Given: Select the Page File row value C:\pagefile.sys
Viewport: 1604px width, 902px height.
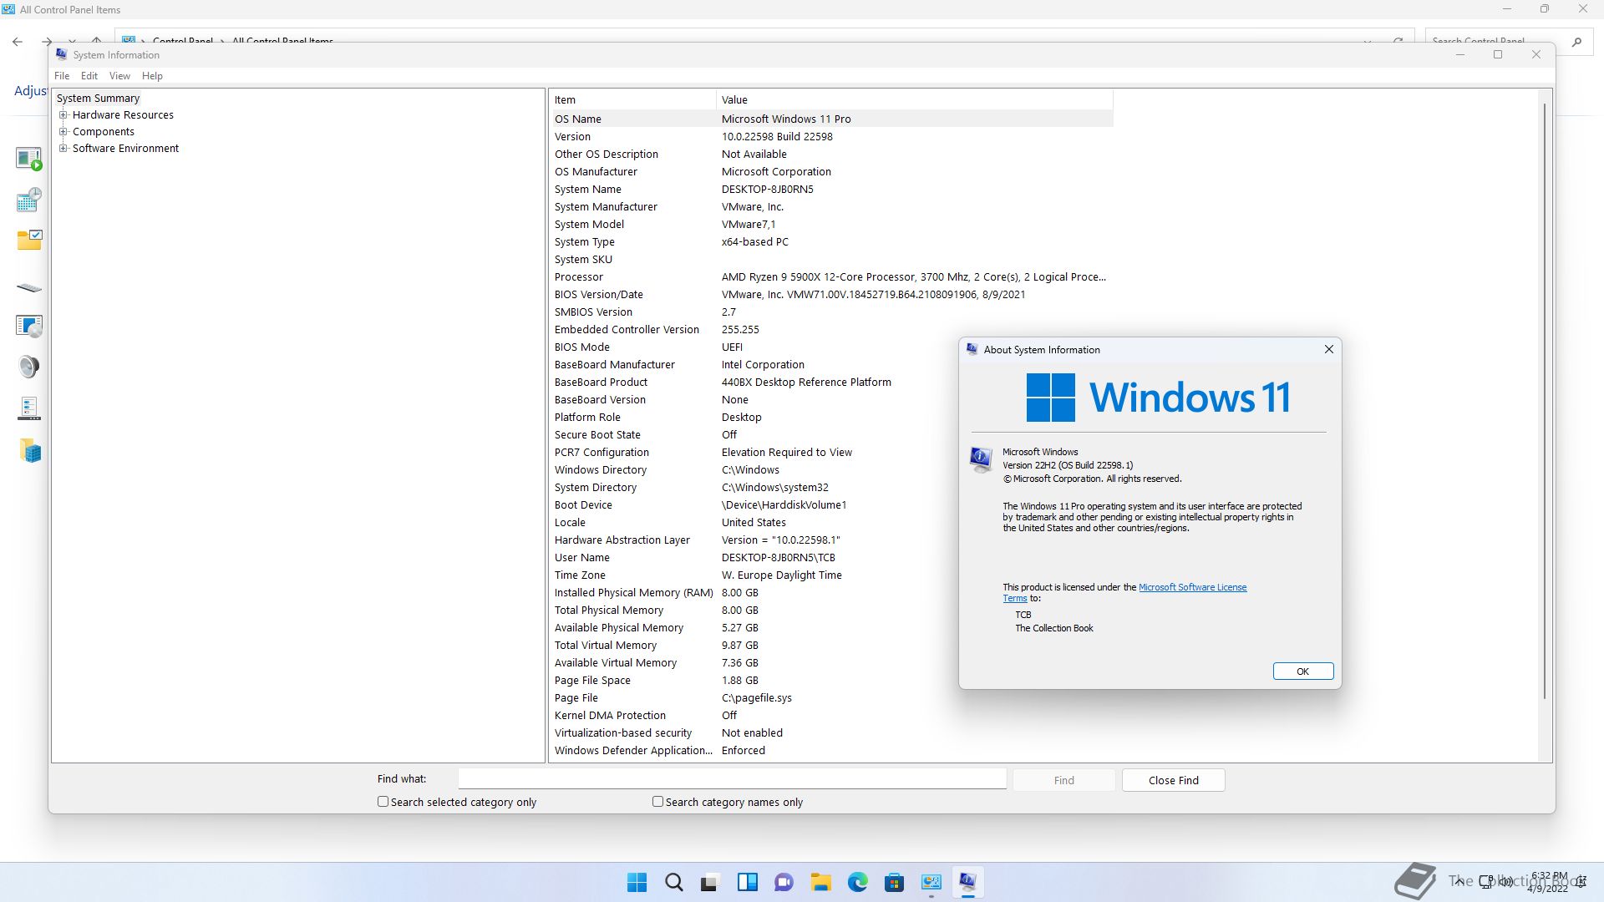Looking at the screenshot, I should [x=756, y=697].
